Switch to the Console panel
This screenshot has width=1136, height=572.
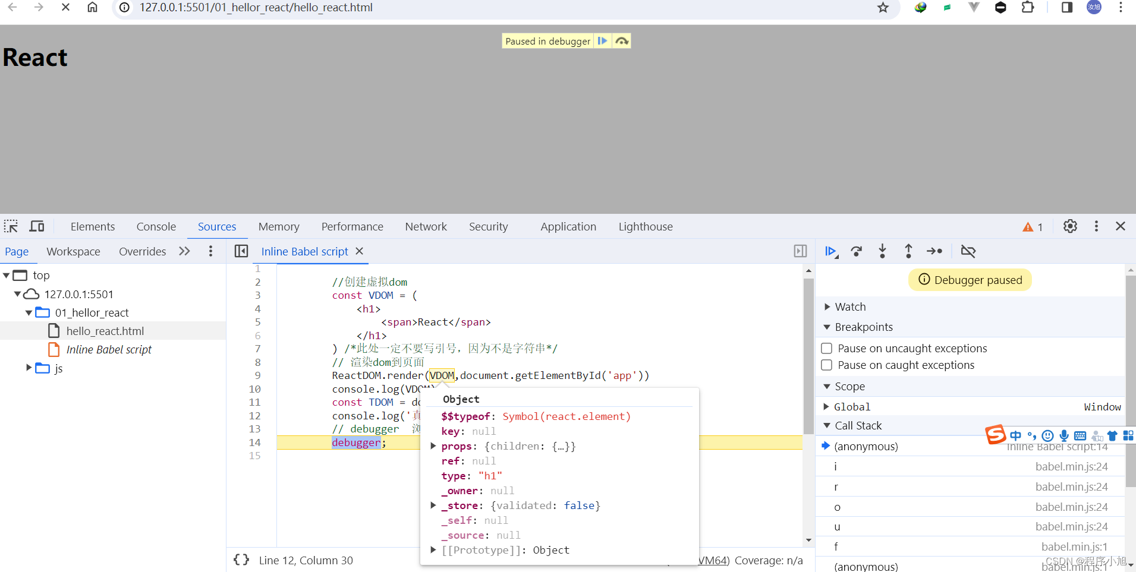[x=156, y=226]
